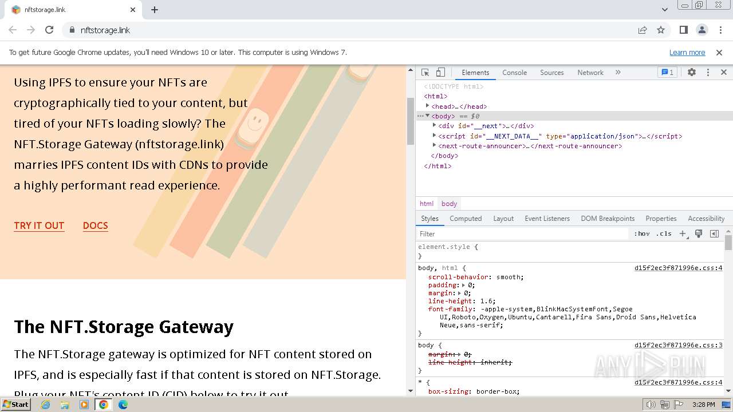Open the Chrome side panel icon
Screen dimensions: 733x412
(x=683, y=30)
